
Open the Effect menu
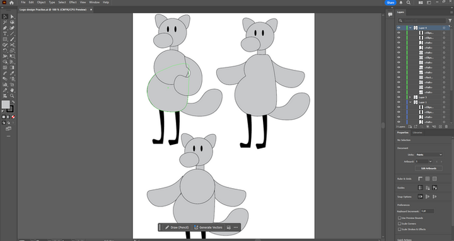click(x=73, y=3)
